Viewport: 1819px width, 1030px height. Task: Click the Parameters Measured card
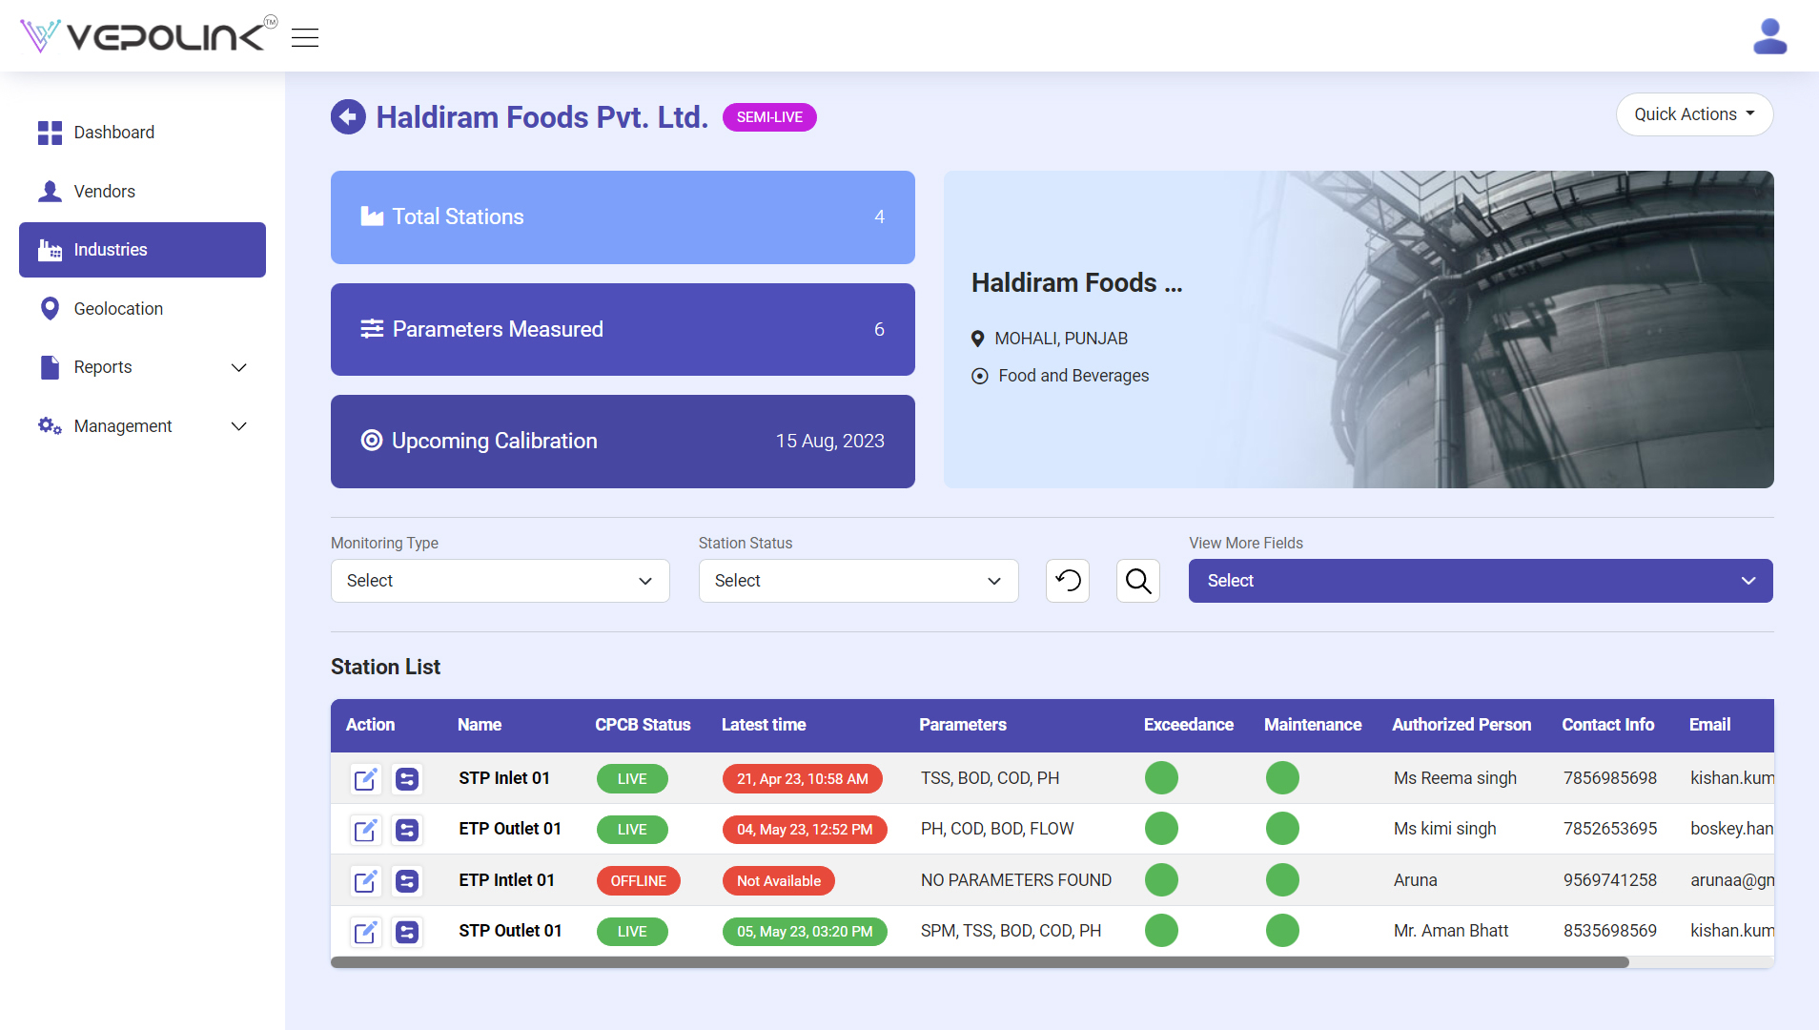623,329
